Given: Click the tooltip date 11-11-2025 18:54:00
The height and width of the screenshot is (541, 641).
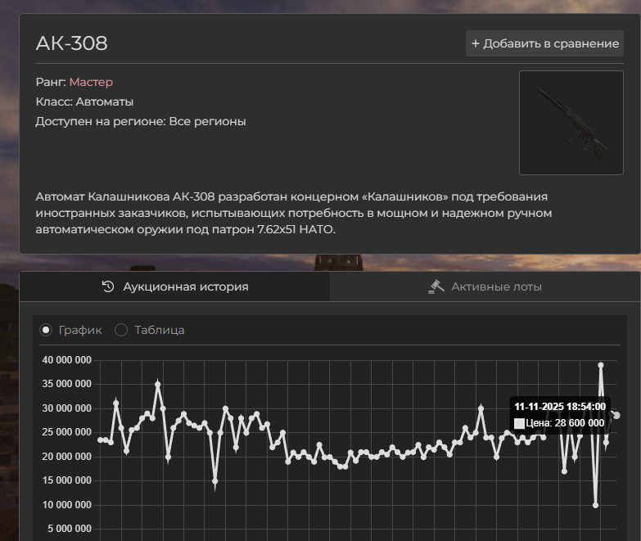Looking at the screenshot, I should (559, 406).
